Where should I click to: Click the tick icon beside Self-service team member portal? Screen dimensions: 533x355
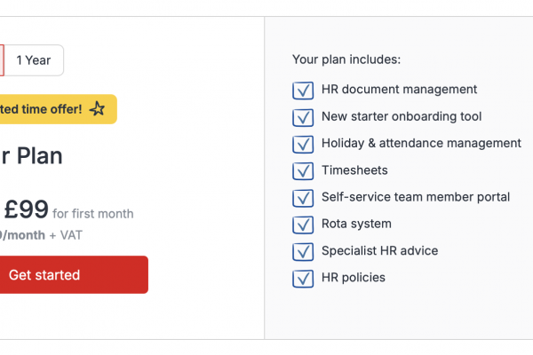coord(303,197)
